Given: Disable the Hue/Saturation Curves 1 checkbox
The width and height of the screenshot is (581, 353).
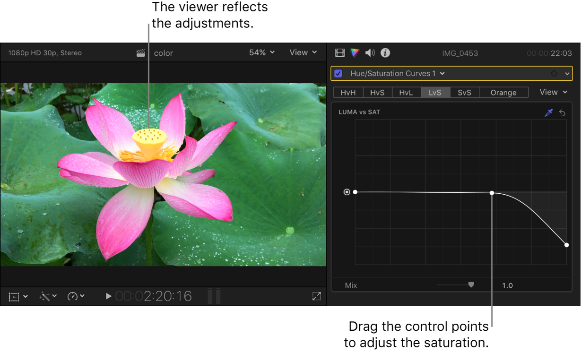Looking at the screenshot, I should (338, 73).
